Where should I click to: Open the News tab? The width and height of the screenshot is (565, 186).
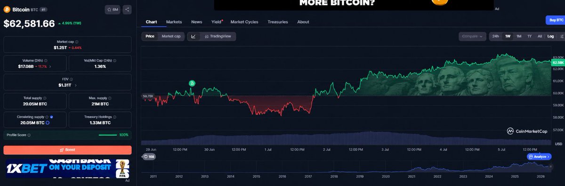point(197,22)
